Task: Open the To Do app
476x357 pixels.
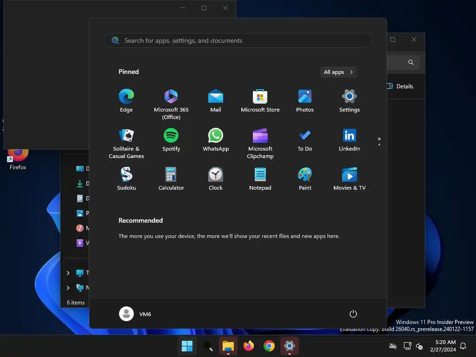Action: click(305, 139)
